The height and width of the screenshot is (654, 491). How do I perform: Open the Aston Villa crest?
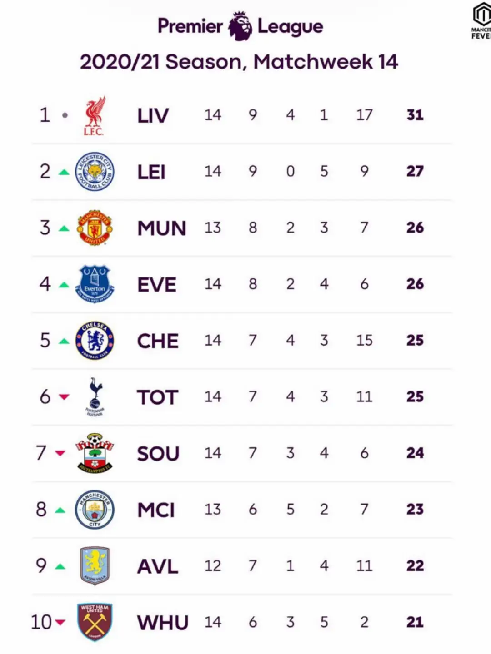(95, 566)
